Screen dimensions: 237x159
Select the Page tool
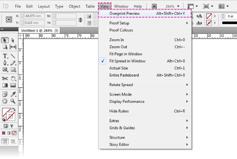point(5,47)
